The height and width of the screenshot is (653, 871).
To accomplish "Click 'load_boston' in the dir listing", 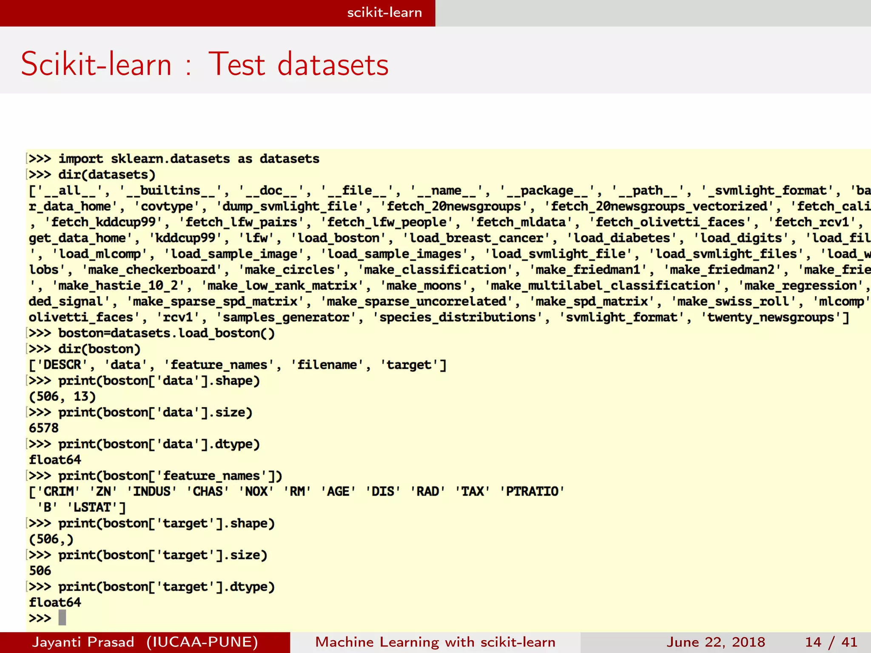I will click(339, 238).
